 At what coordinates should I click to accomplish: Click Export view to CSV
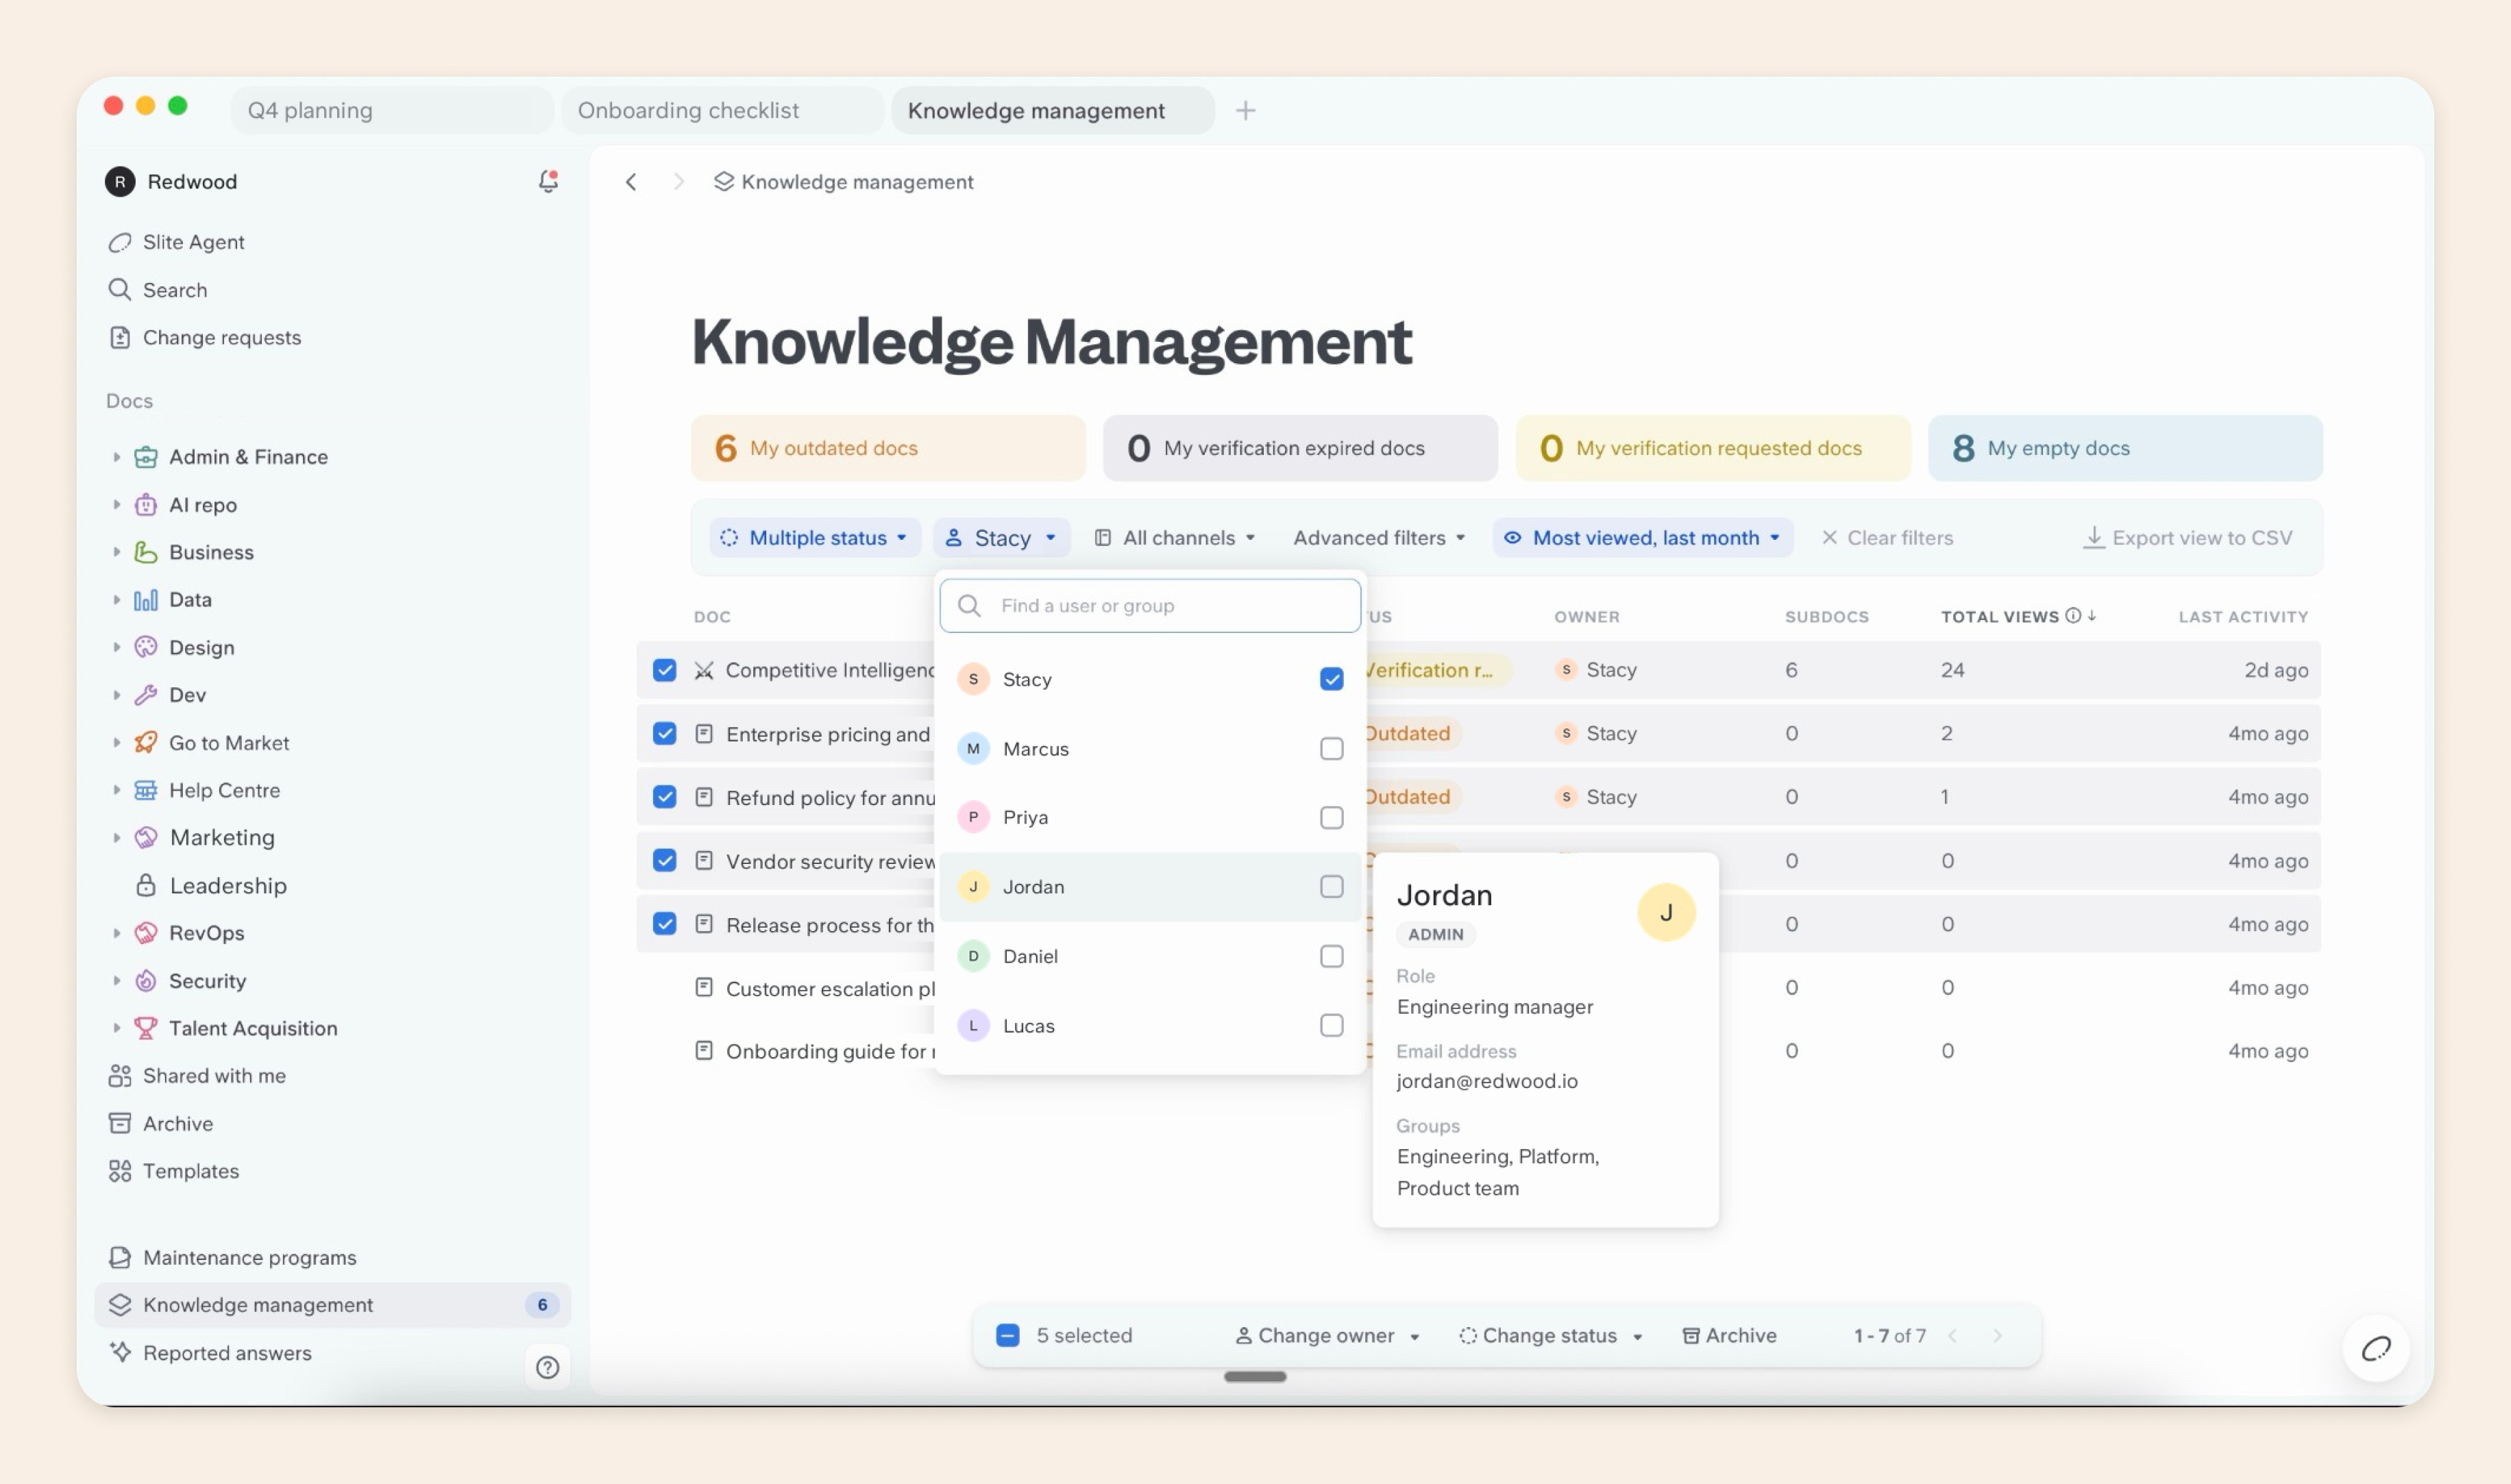2187,538
